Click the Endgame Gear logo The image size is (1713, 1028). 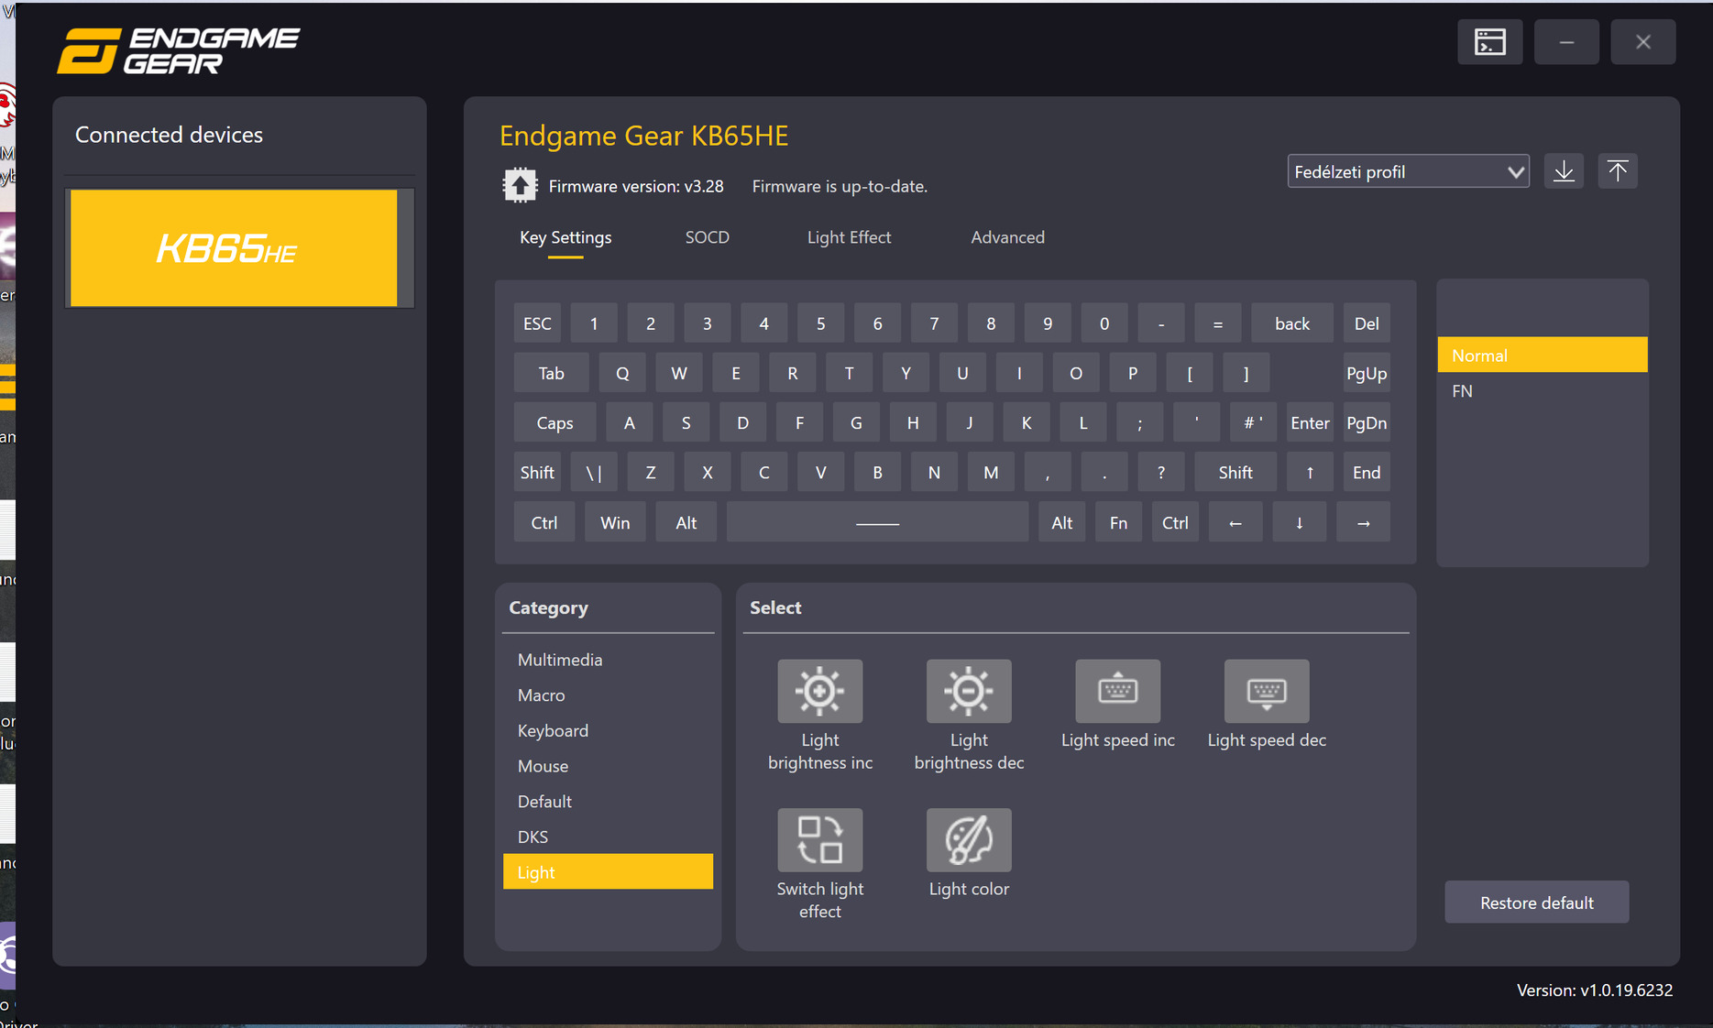point(180,50)
